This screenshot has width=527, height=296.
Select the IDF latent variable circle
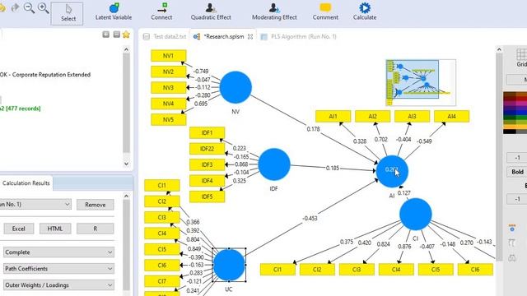(x=274, y=164)
